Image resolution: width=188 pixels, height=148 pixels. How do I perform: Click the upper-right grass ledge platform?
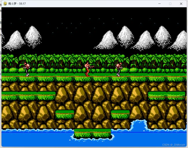[167, 96]
